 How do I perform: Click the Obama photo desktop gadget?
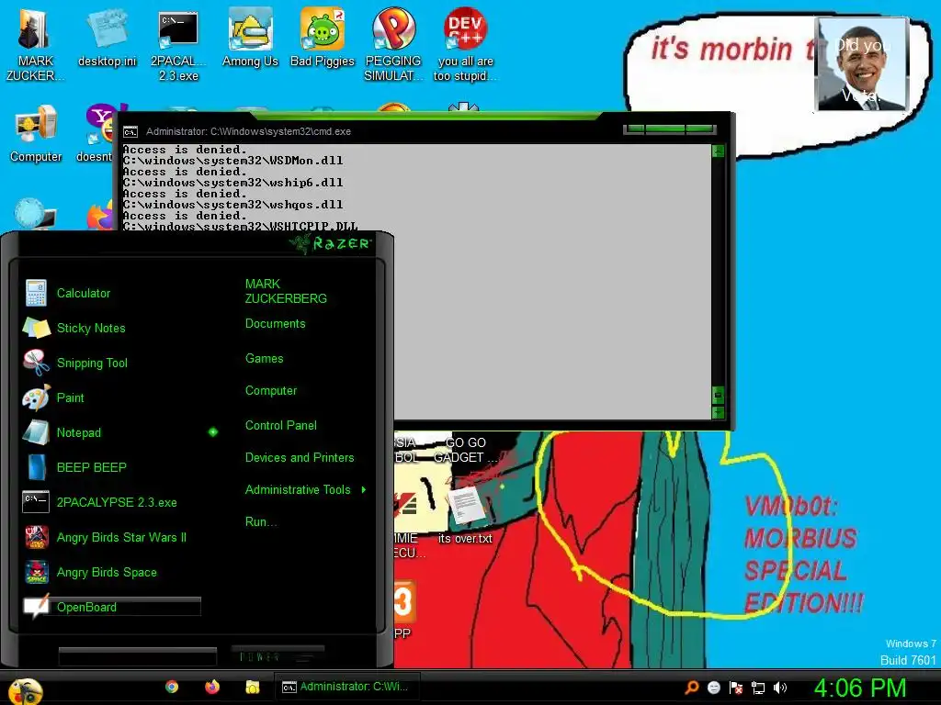861,64
